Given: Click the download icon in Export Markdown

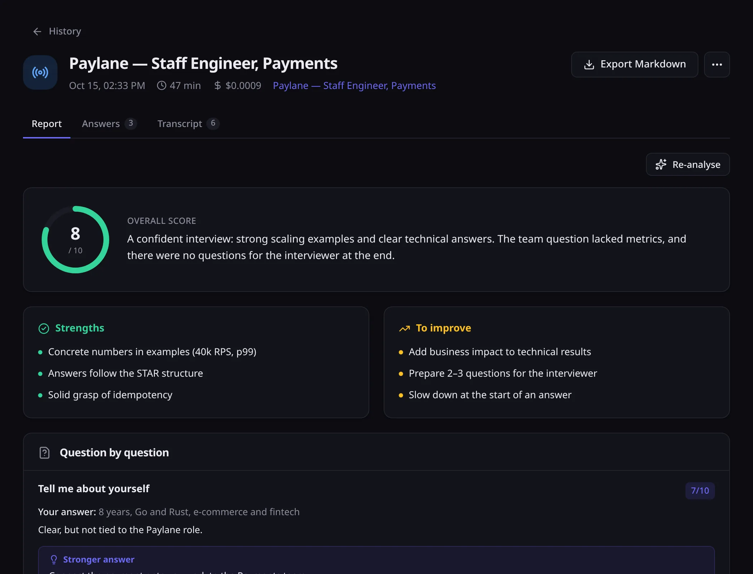Looking at the screenshot, I should tap(589, 65).
